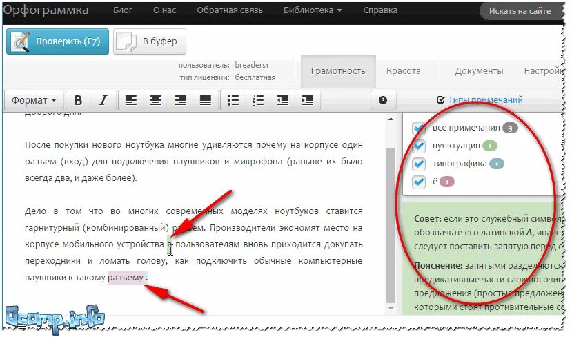This screenshot has width=572, height=337.
Task: Click the Проверить (F7) button
Action: [x=58, y=41]
